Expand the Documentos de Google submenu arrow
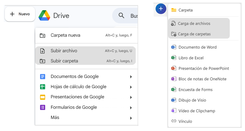245x131 pixels. tap(131, 77)
